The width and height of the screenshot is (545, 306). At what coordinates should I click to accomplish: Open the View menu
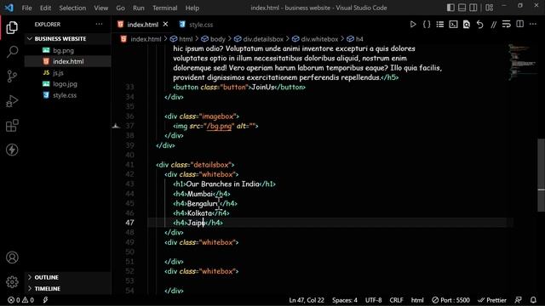[x=100, y=8]
